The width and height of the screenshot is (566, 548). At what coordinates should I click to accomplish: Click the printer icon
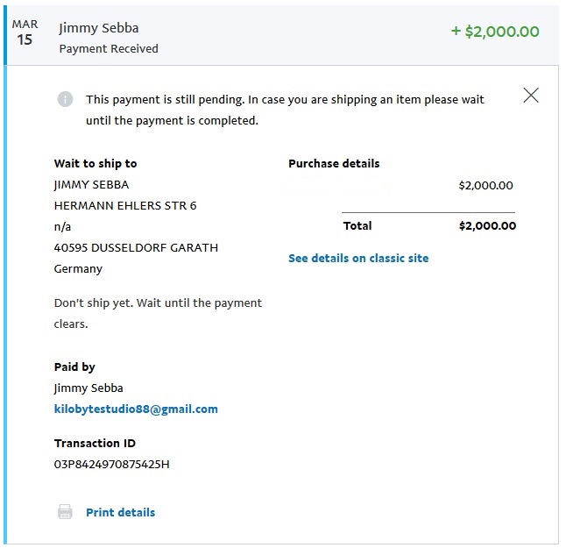tap(65, 511)
